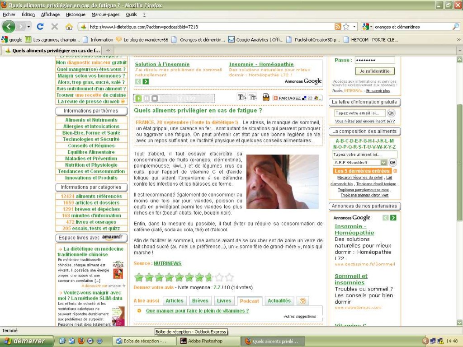This screenshot has height=347, width=463.
Task: Show next ad in the top Annonces Google box
Action: [x=146, y=81]
